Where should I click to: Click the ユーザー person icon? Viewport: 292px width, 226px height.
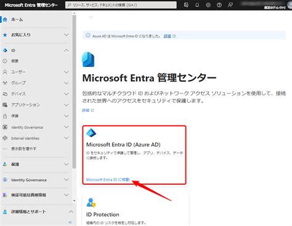(5, 72)
